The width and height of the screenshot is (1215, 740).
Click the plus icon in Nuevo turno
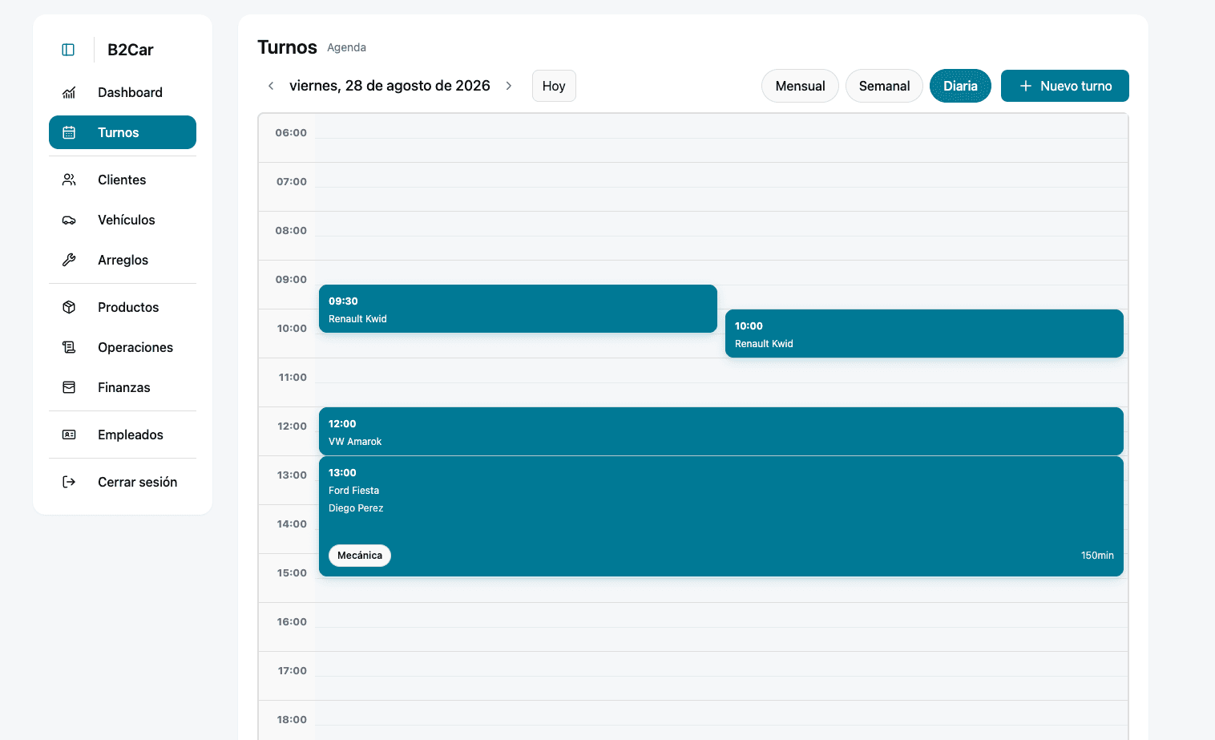[x=1025, y=86]
